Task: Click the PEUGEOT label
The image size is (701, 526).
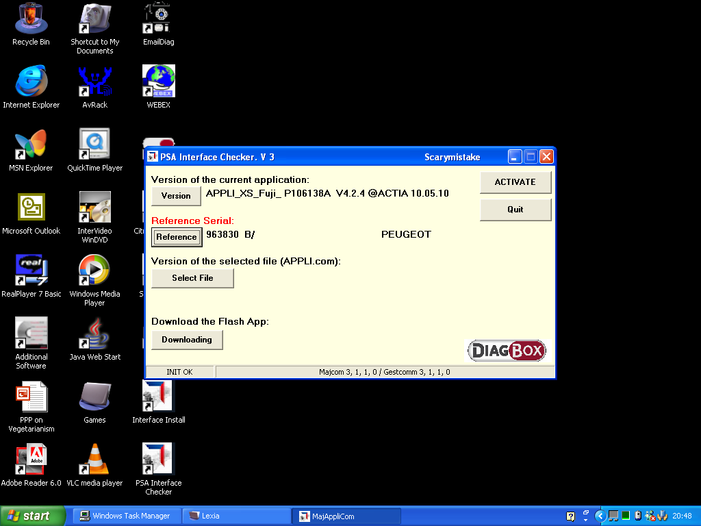Action: pos(406,234)
